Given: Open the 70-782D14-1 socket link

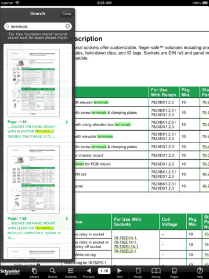Looking at the screenshot, I should tap(125, 238).
